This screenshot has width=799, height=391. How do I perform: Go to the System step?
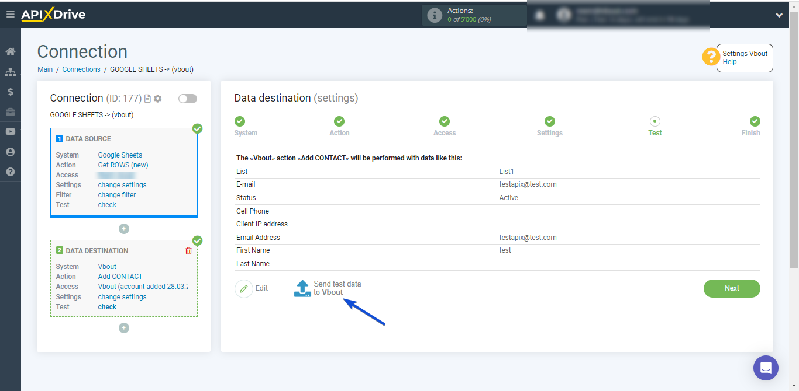tap(240, 121)
